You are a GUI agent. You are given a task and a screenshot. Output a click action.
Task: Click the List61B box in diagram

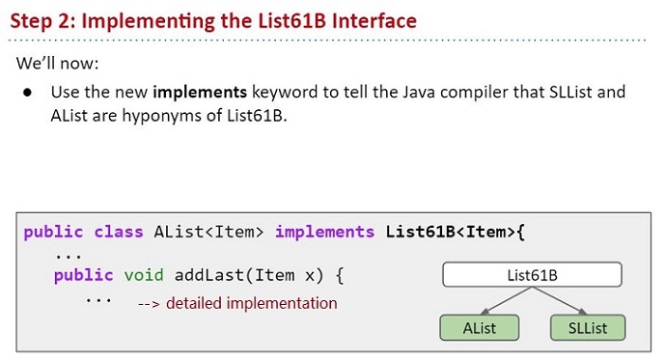532,275
